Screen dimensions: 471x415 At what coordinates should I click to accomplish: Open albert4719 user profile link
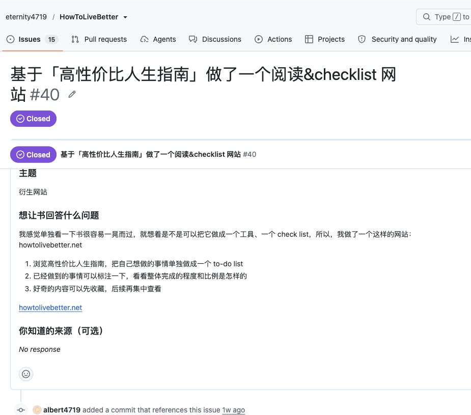coord(62,410)
